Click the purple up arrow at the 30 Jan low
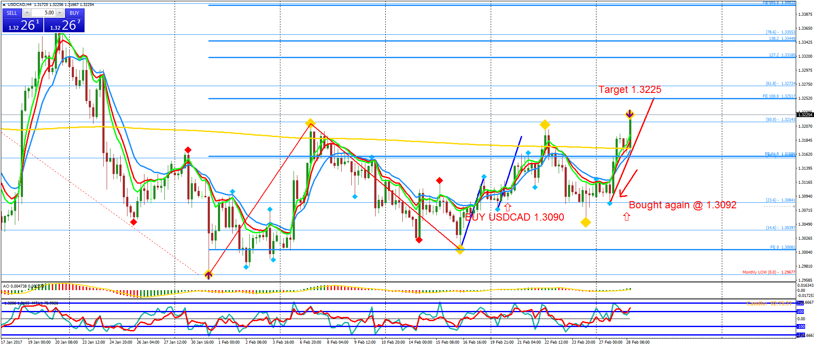The height and width of the screenshot is (347, 814). (x=208, y=275)
